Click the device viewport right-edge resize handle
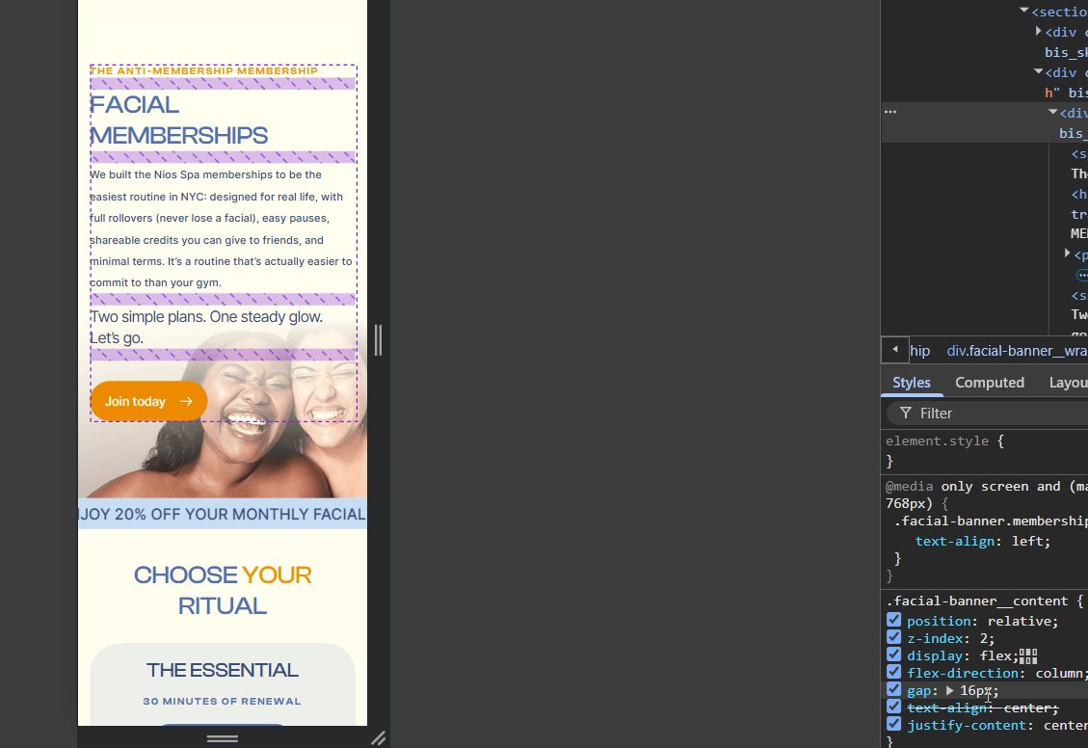Image resolution: width=1088 pixels, height=748 pixels. pos(378,340)
